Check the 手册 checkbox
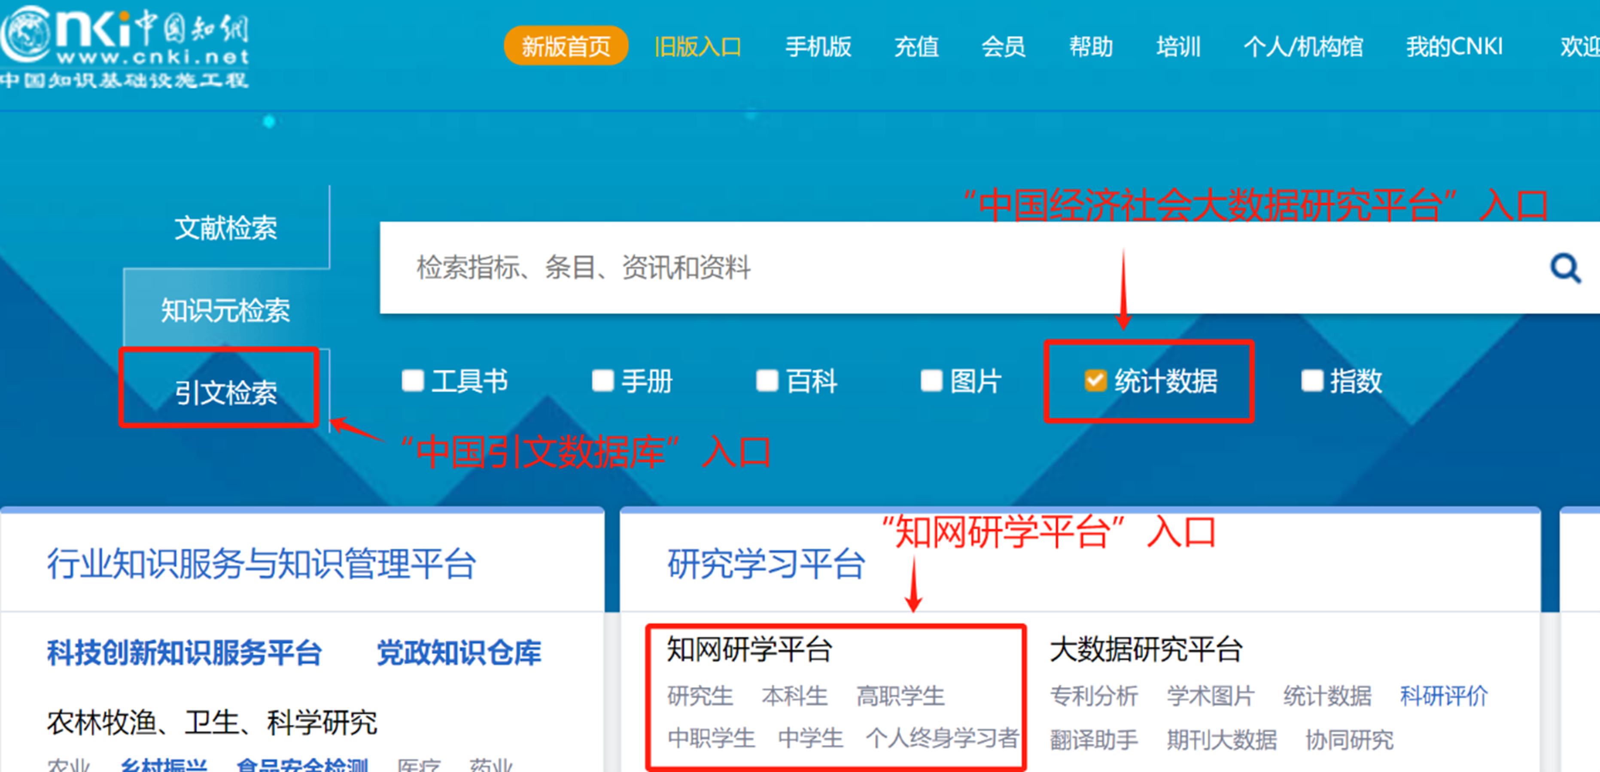The image size is (1600, 772). 602,380
